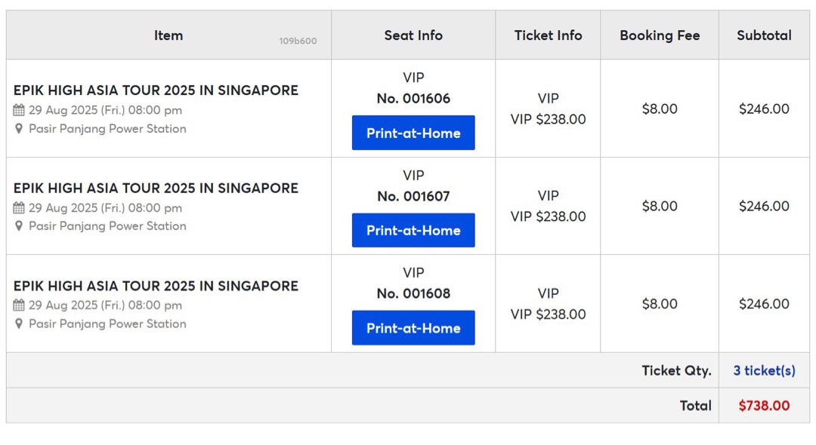Click the VIP $238.00 price on the first row
Screen dimensions: 816x445
[547, 119]
